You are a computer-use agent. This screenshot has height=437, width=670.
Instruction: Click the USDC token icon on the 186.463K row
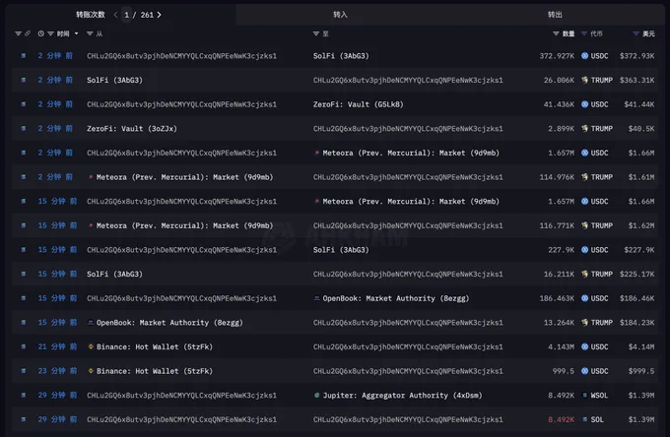pyautogui.click(x=585, y=298)
